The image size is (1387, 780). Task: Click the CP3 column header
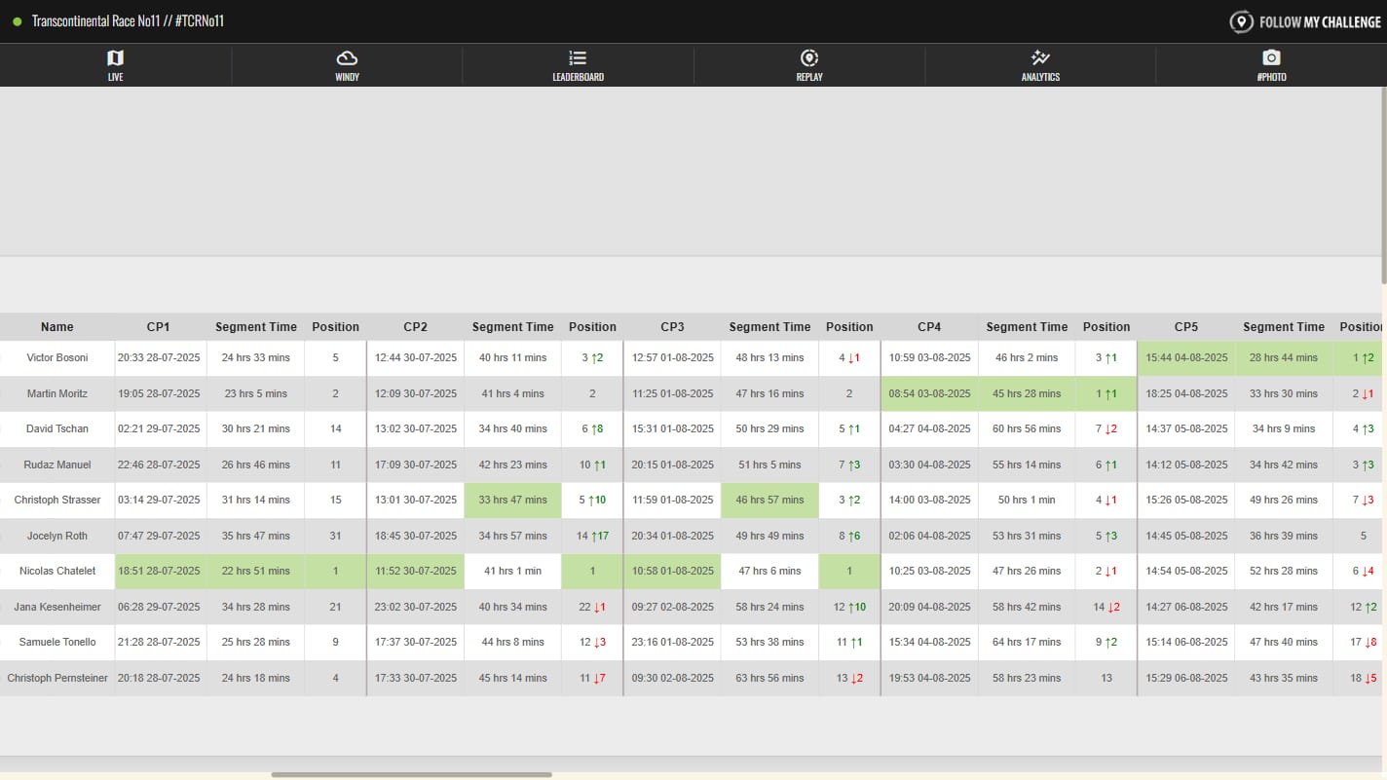point(672,327)
